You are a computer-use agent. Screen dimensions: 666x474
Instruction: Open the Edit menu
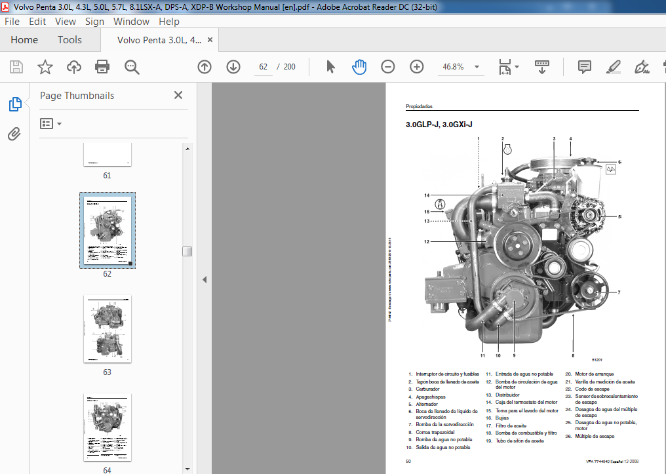(x=37, y=21)
